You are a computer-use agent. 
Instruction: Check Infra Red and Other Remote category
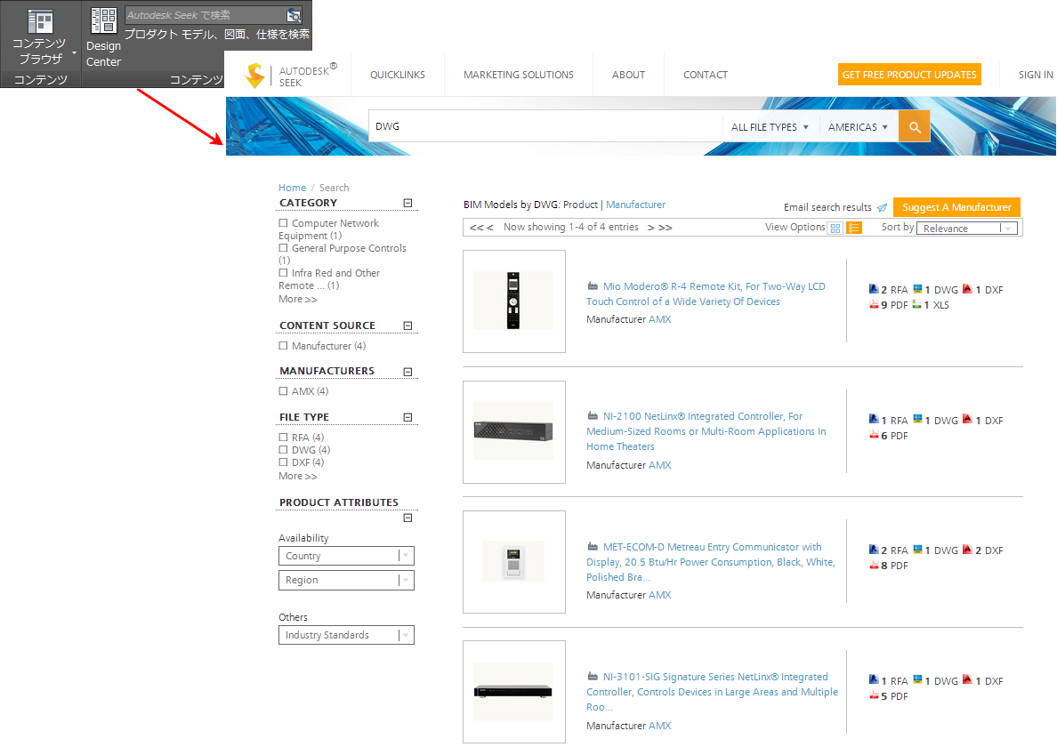[283, 273]
